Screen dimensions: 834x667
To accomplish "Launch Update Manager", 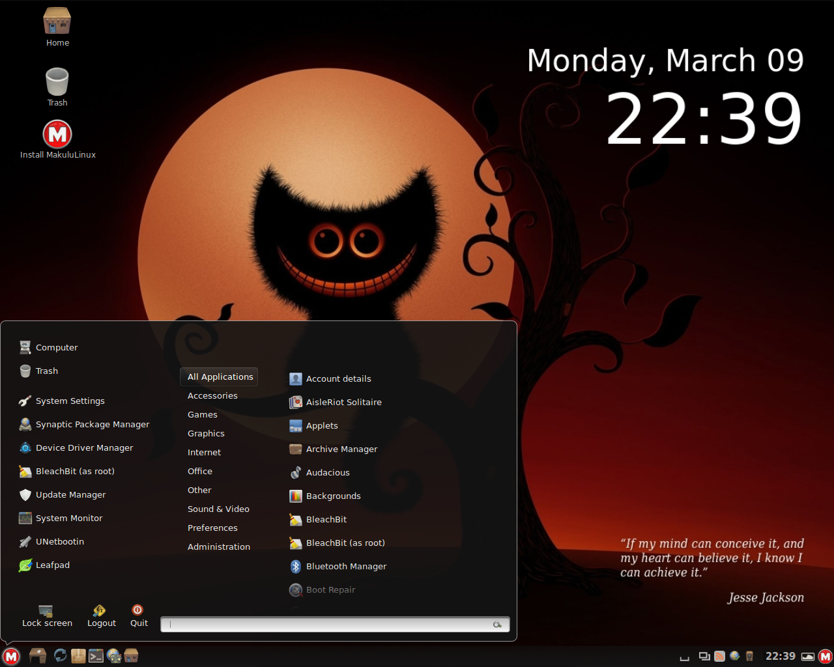I will point(63,494).
